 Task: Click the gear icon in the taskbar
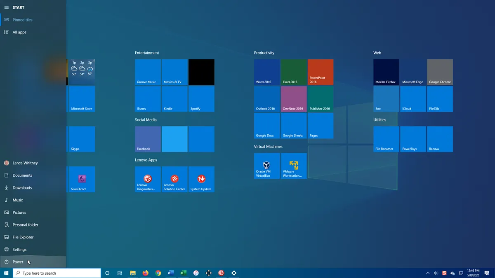pyautogui.click(x=234, y=273)
